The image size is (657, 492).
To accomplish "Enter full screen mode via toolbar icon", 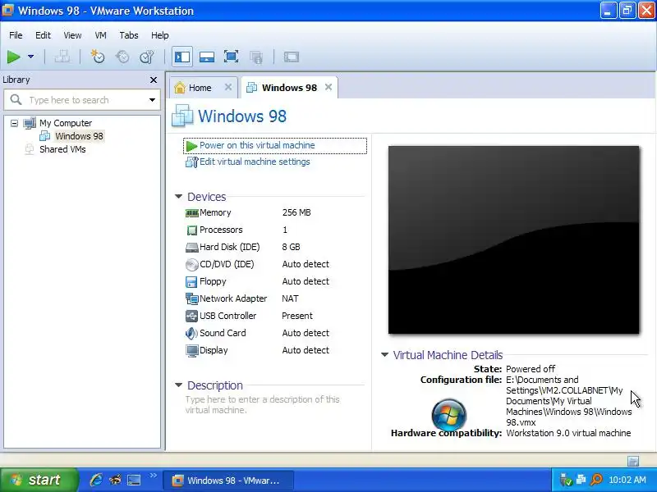I will click(x=231, y=57).
